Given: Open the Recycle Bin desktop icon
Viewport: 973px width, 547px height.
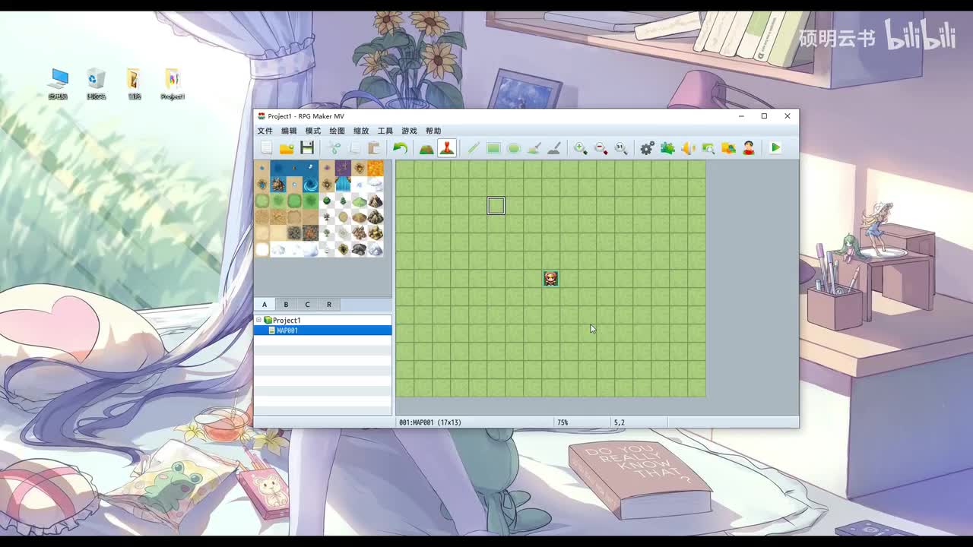Looking at the screenshot, I should tap(96, 84).
